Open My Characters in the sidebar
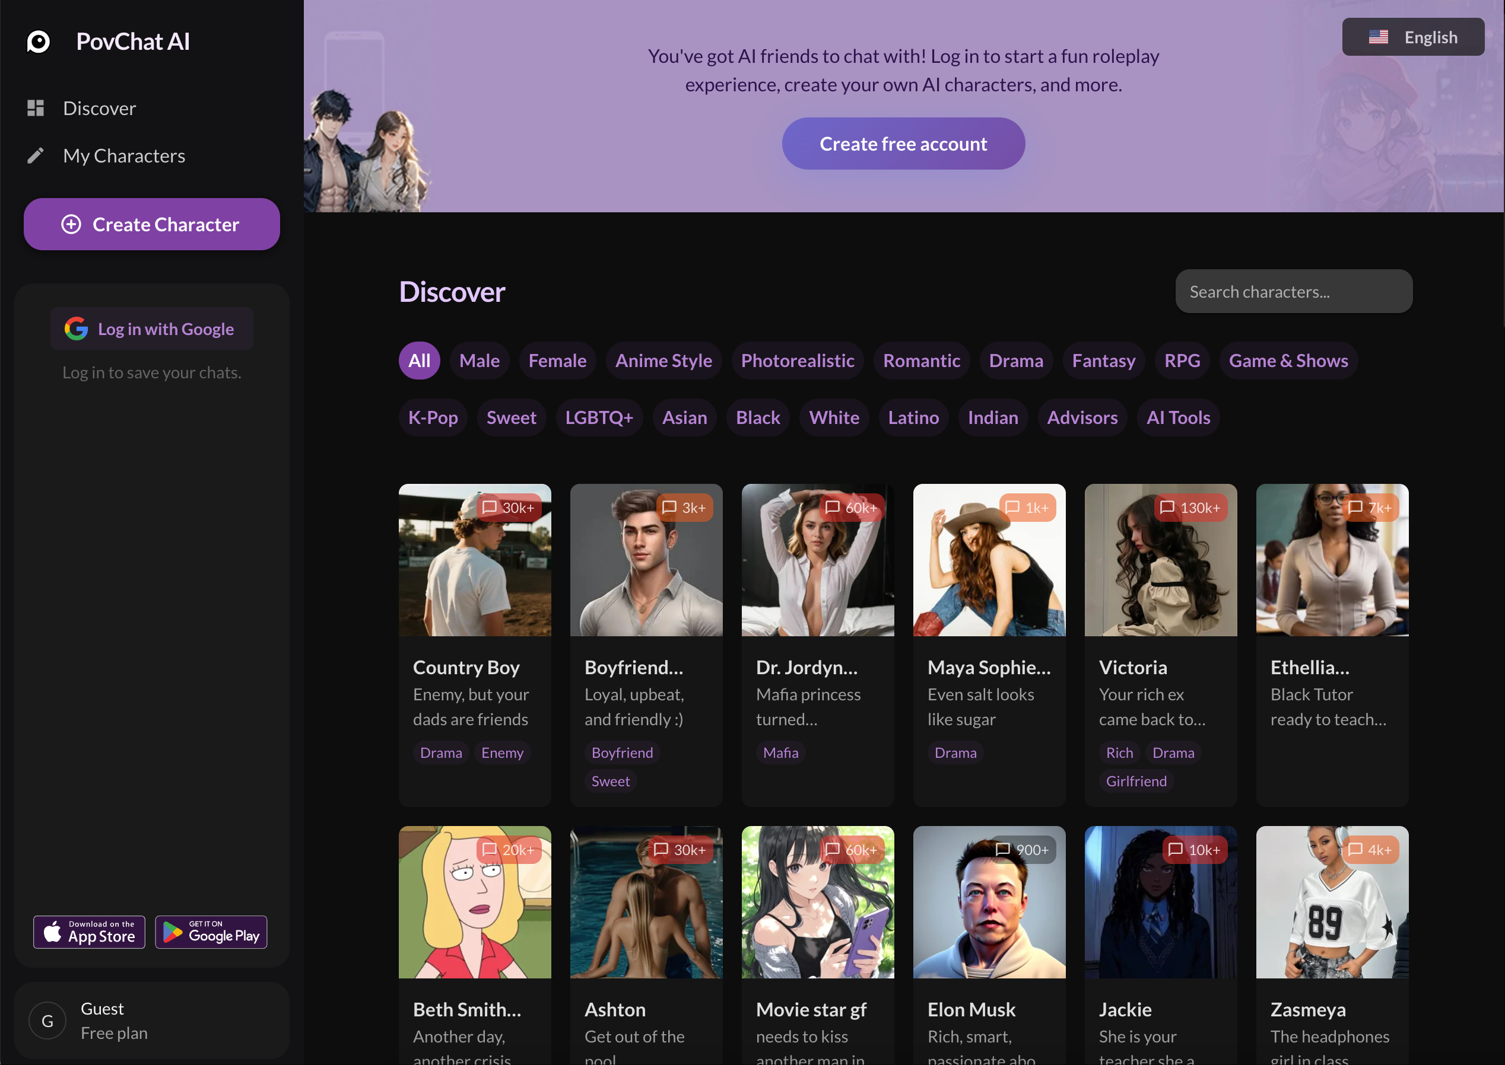 click(124, 155)
